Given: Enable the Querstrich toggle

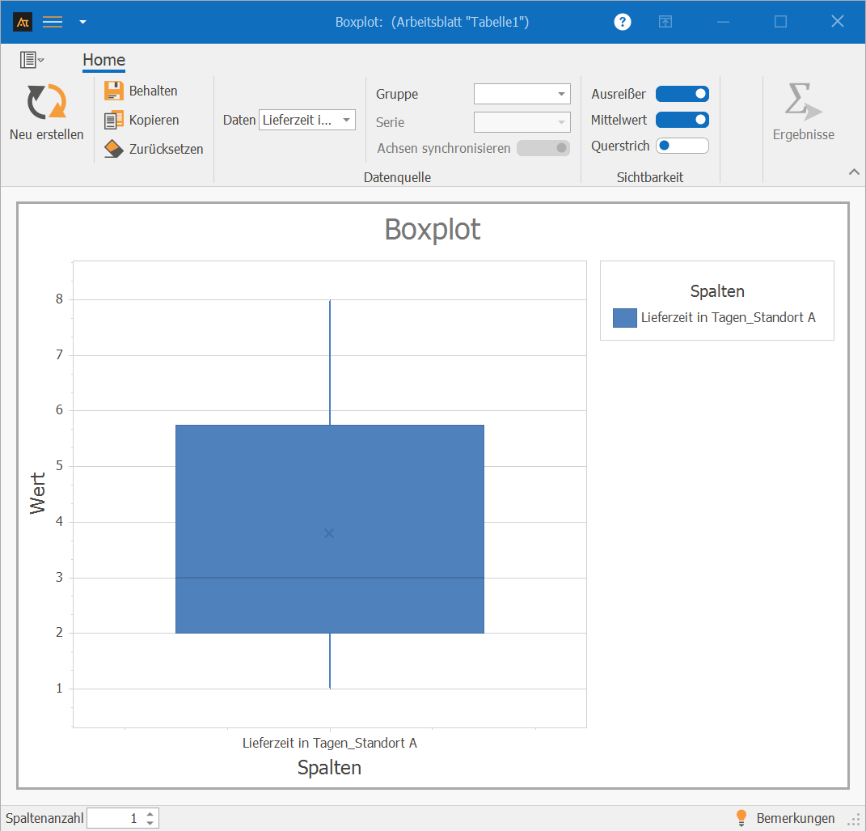Looking at the screenshot, I should [x=682, y=146].
